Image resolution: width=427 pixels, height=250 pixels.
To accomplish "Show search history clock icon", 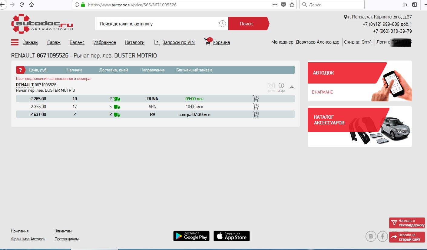I will [222, 24].
